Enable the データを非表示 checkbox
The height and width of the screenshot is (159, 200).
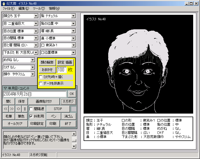[40, 83]
